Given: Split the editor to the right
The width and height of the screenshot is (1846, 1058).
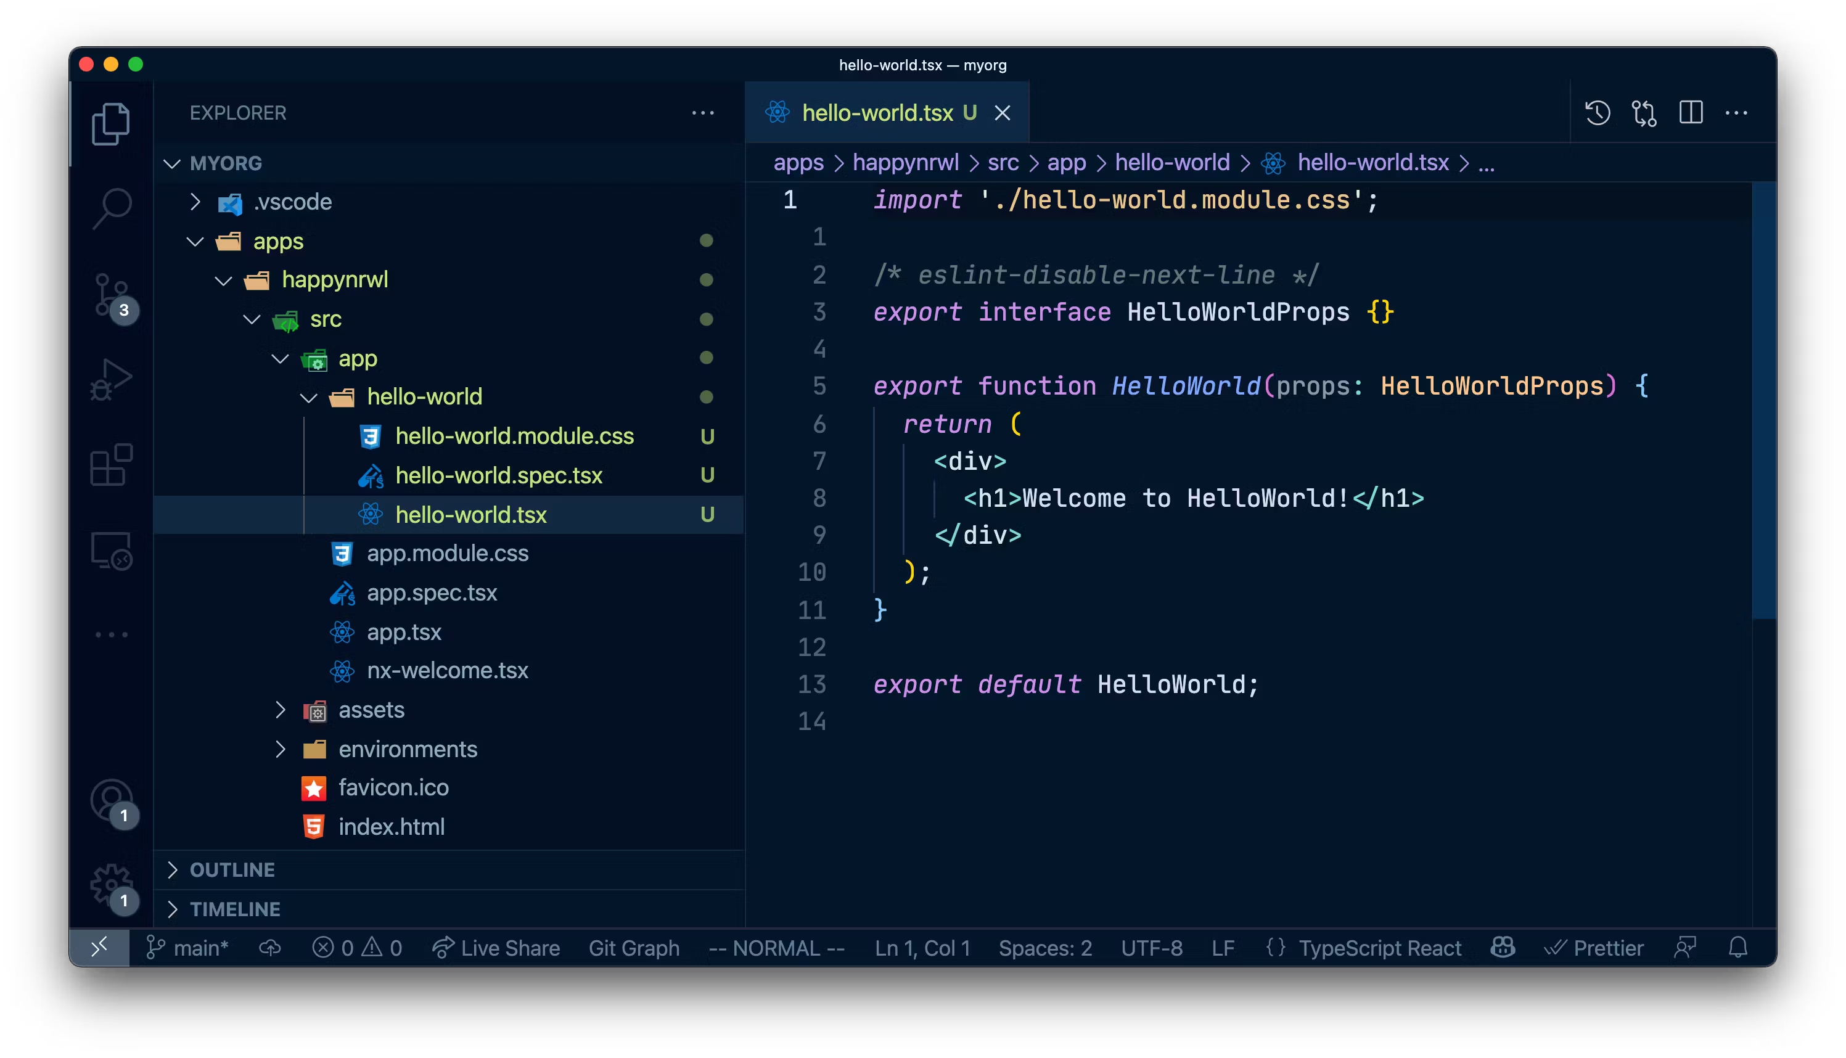Looking at the screenshot, I should point(1691,113).
